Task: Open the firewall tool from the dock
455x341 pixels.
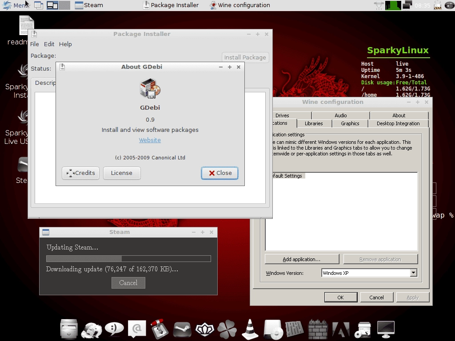Action: (318, 329)
